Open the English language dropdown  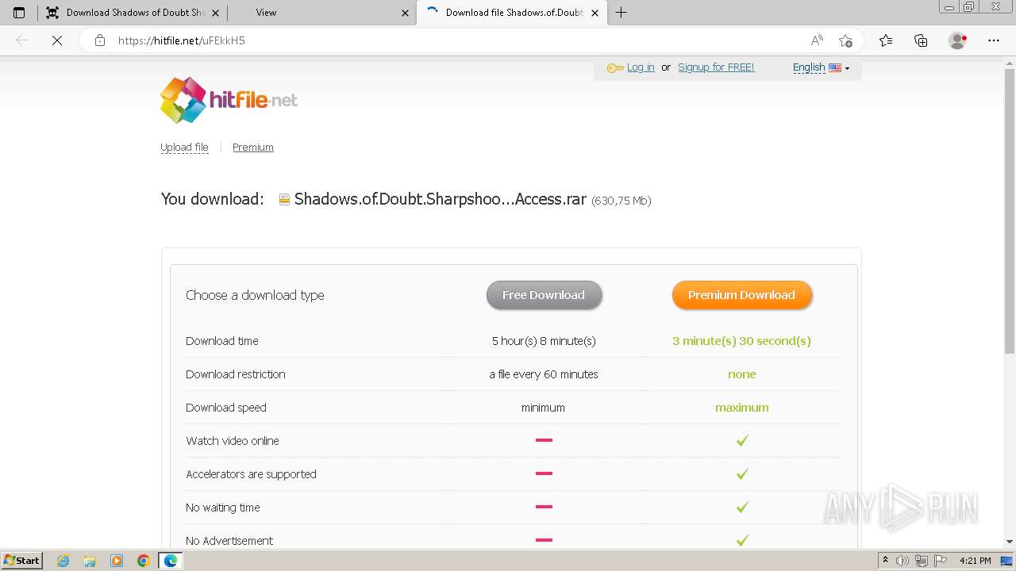pyautogui.click(x=821, y=67)
